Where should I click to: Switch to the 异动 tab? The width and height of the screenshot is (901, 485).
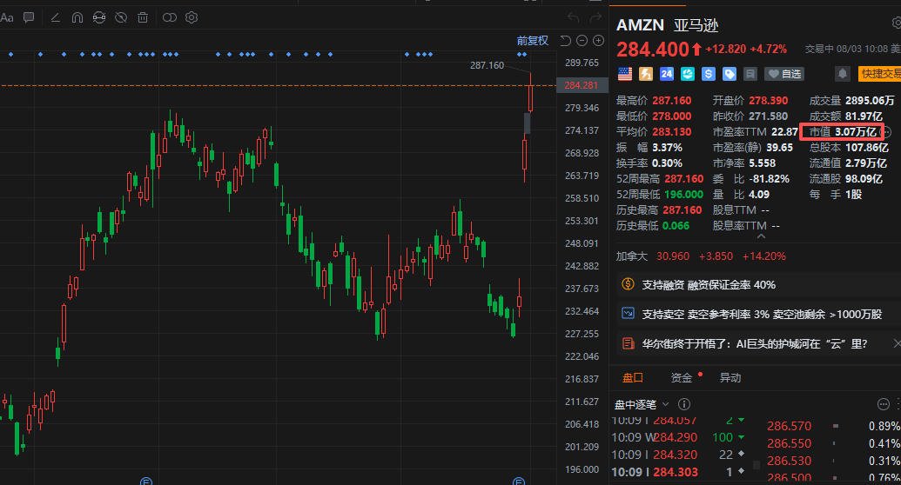tap(730, 378)
